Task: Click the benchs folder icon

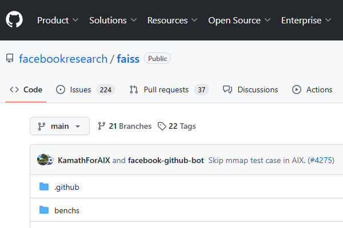Action: 44,210
